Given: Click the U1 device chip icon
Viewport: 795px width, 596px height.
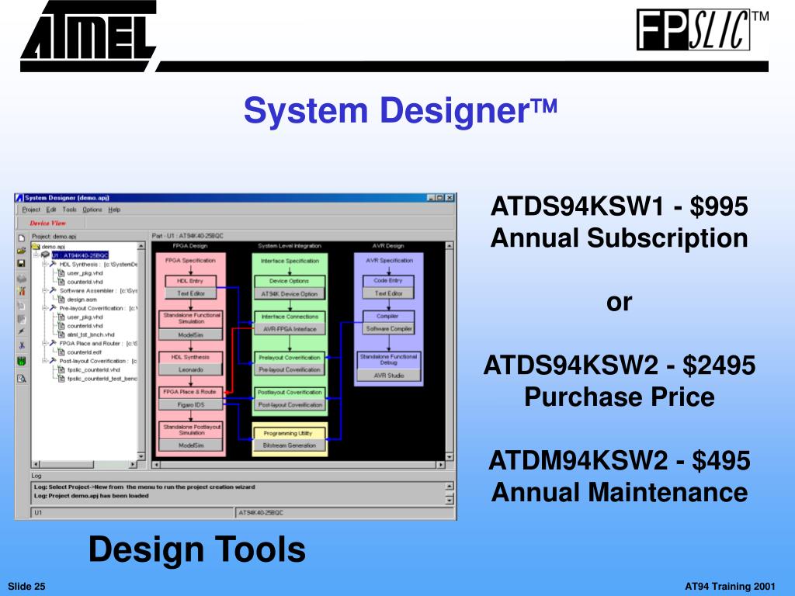Looking at the screenshot, I should point(46,255).
